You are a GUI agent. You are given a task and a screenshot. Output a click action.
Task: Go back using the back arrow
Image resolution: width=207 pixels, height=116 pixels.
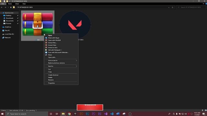point(2,7)
